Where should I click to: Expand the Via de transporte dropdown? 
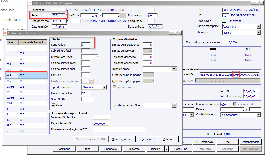point(259,27)
